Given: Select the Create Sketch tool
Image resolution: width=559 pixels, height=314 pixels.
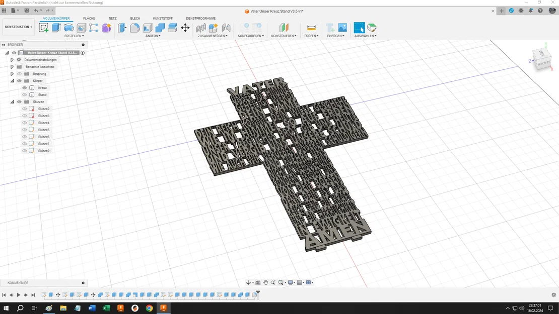Looking at the screenshot, I should 44,28.
